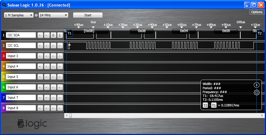Viewport: 266px width, 135px height.
Task: Toggle the 0 trigger button on I2C SDA
Action: tap(53, 35)
